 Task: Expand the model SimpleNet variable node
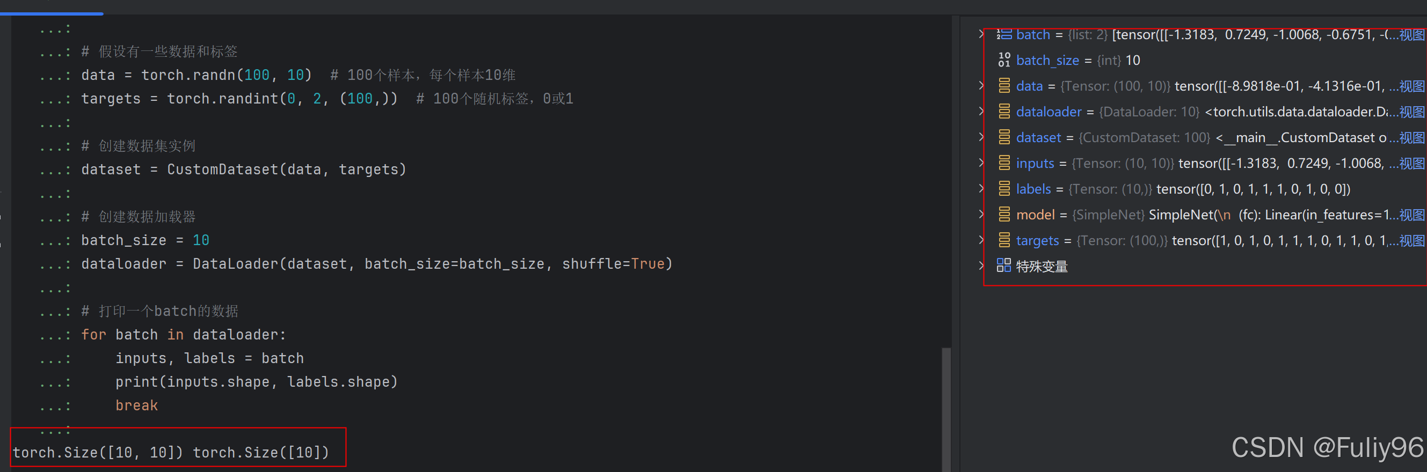(981, 214)
